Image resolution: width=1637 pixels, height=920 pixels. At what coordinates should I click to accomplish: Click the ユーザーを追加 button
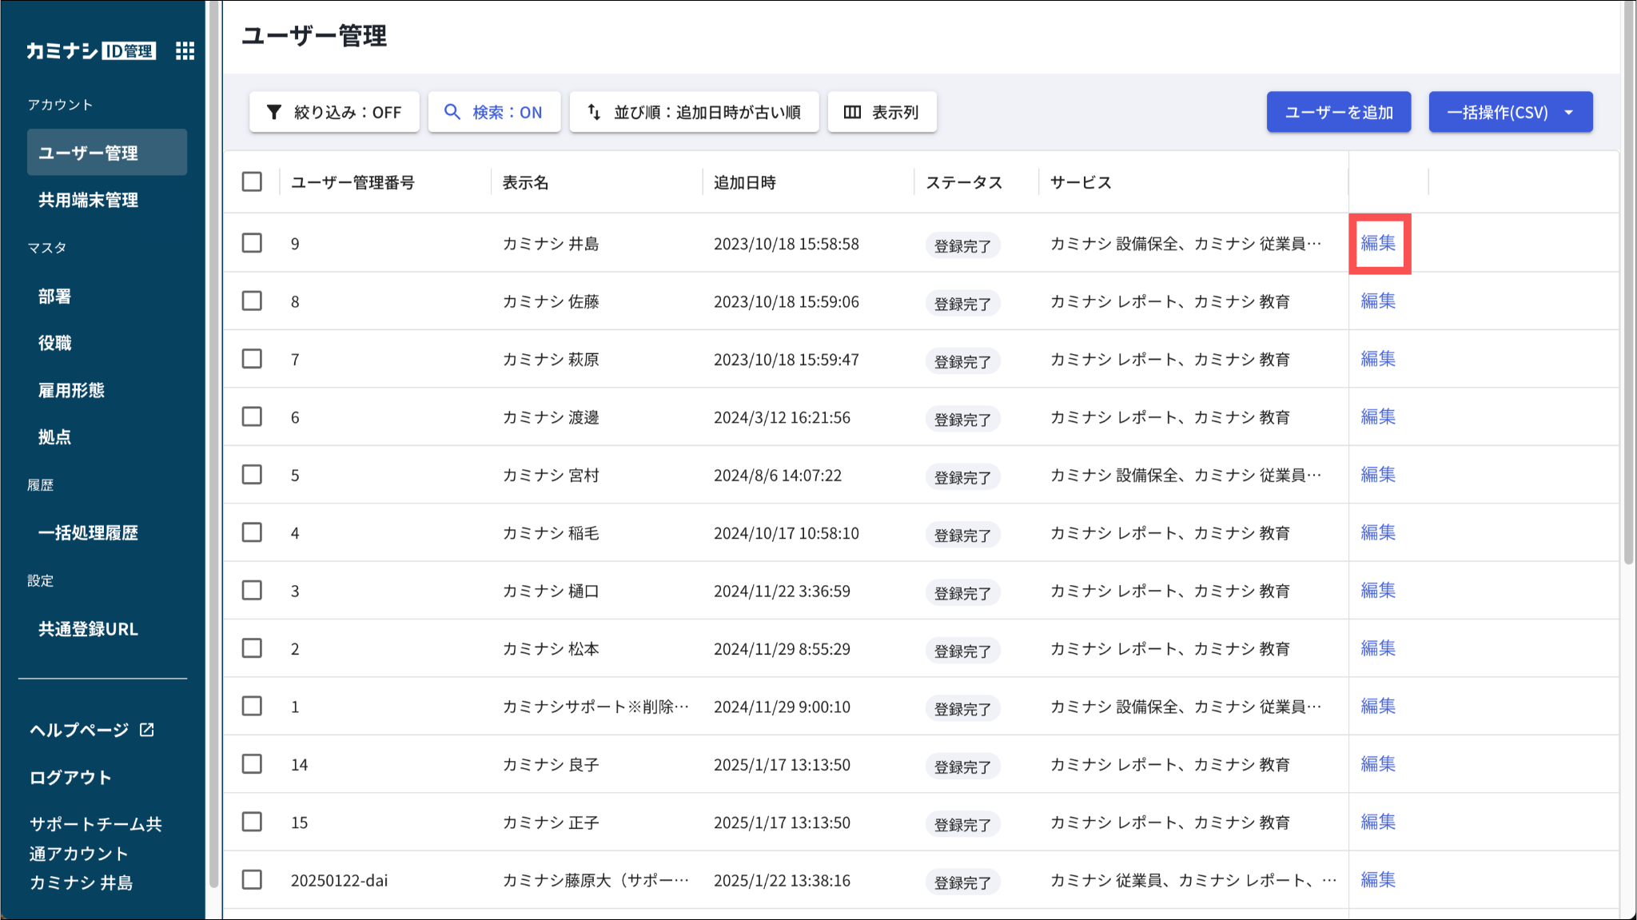pyautogui.click(x=1338, y=112)
